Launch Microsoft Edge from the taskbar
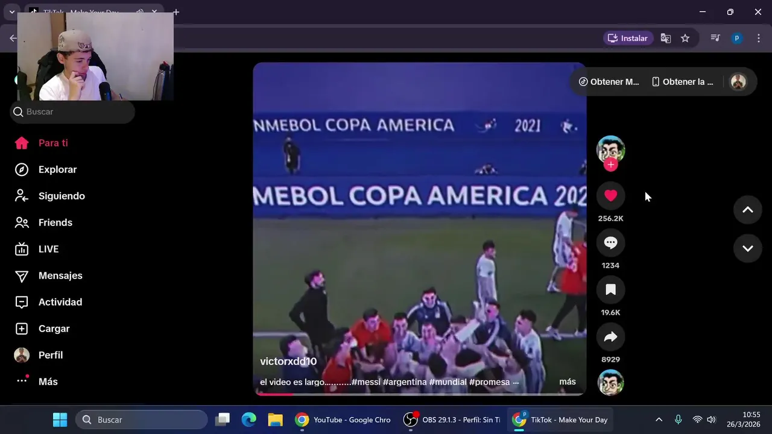Viewport: 772px width, 434px height. pyautogui.click(x=249, y=420)
